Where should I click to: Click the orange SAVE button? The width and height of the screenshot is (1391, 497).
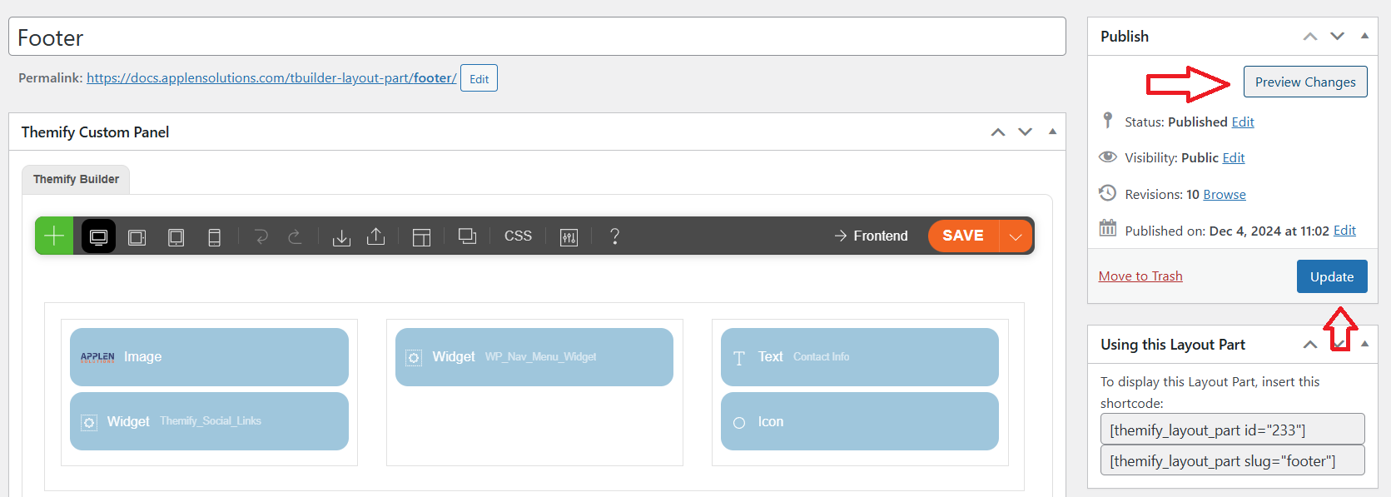pos(963,236)
